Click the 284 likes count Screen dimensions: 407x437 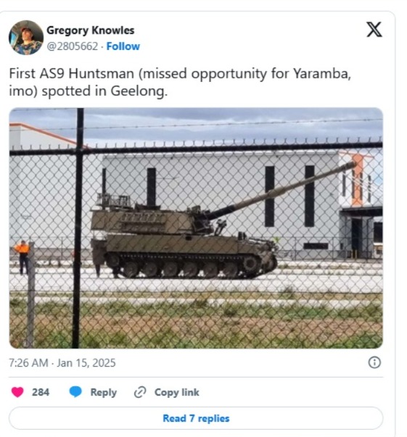tap(41, 392)
